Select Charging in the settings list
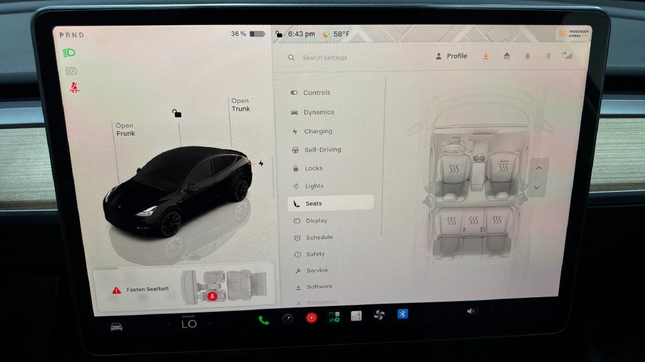 [312, 131]
